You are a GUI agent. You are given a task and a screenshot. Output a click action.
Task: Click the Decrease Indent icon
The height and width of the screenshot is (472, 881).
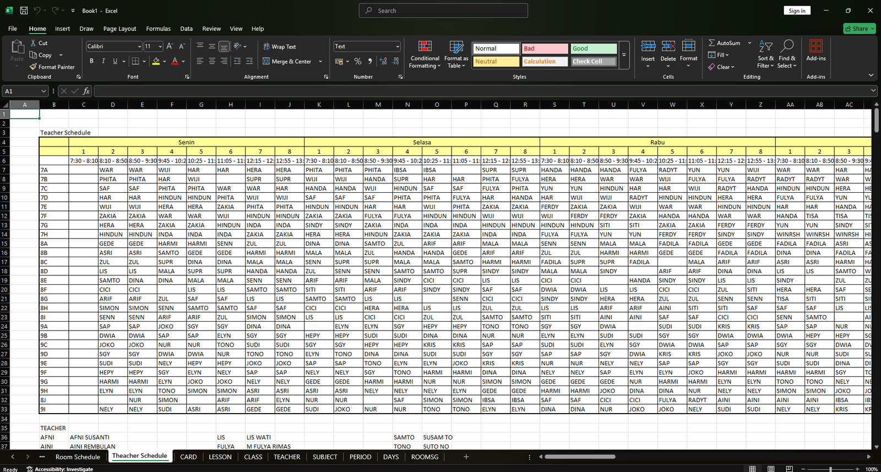coord(237,61)
